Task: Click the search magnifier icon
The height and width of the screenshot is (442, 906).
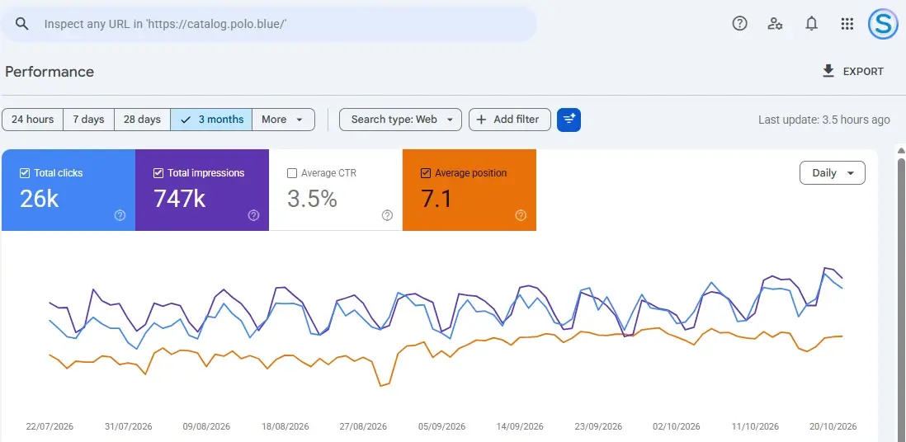Action: [x=22, y=24]
